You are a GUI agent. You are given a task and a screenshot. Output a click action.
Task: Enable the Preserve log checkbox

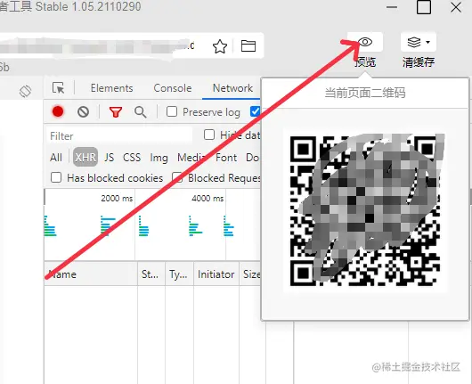pos(172,111)
